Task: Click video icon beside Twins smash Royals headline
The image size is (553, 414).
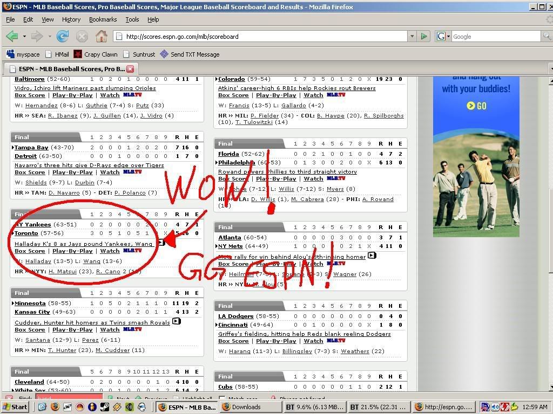Action: (177, 321)
